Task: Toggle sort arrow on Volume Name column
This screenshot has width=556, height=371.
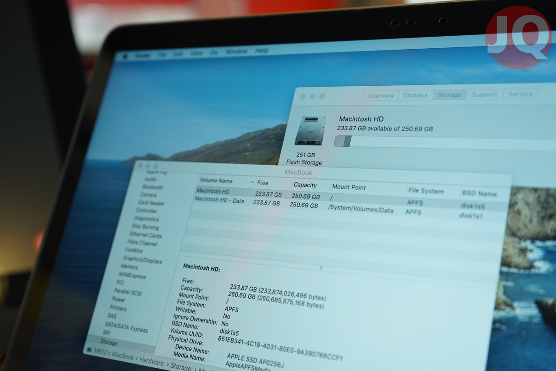Action: point(252,182)
